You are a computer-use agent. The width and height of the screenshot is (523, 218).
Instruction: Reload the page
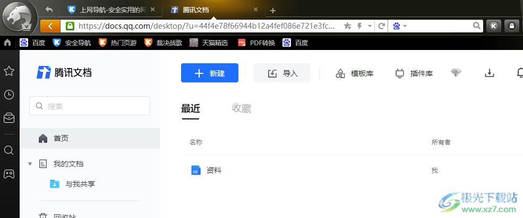(382, 26)
